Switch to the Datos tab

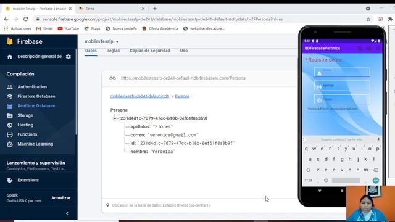click(91, 51)
